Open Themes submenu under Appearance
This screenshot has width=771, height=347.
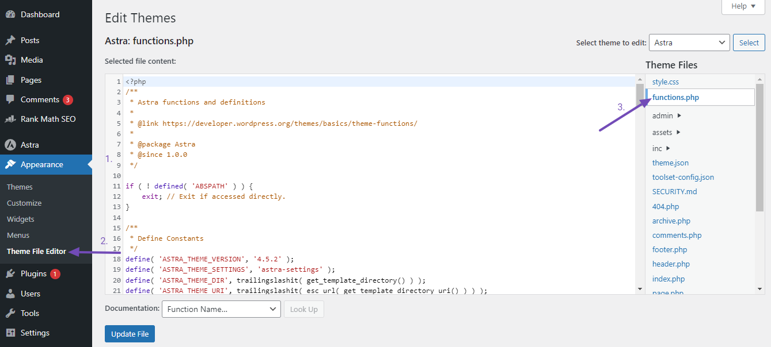pyautogui.click(x=20, y=187)
